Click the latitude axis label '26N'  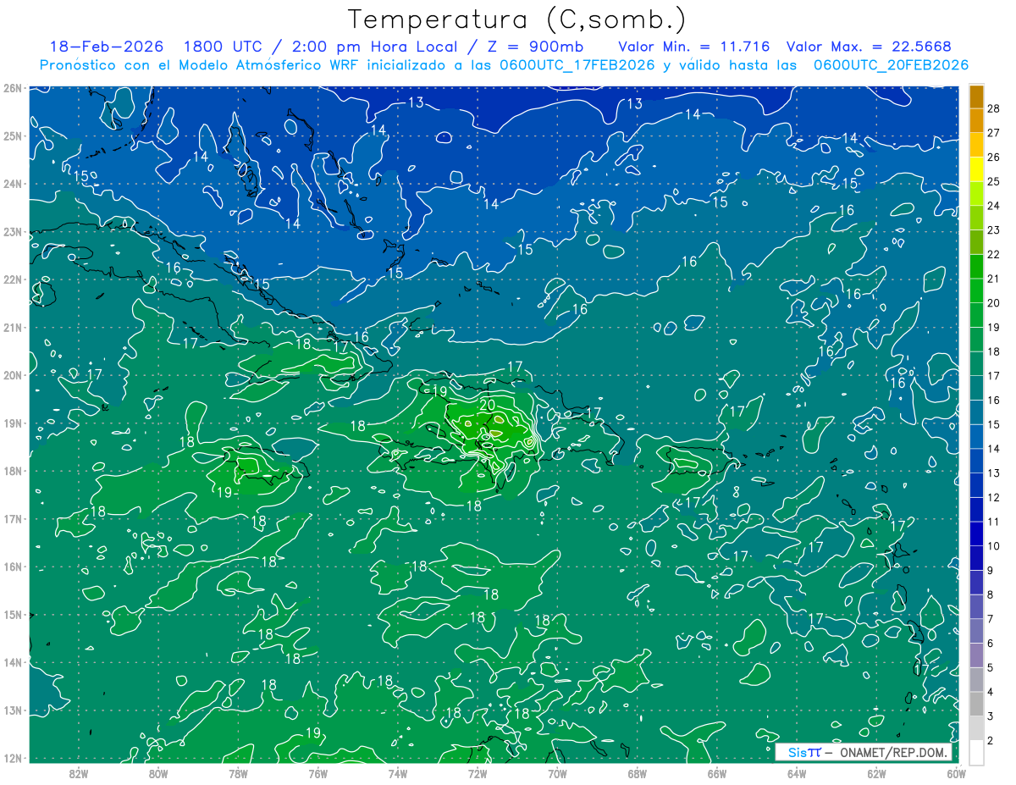12,88
